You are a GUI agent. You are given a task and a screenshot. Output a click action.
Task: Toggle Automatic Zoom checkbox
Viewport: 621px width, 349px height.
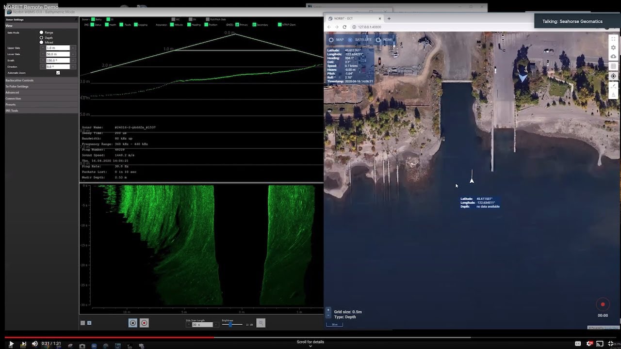pyautogui.click(x=58, y=73)
